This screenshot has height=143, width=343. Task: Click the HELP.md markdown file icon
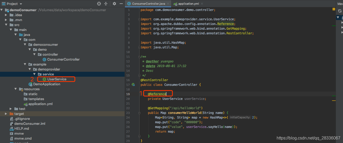(11, 129)
